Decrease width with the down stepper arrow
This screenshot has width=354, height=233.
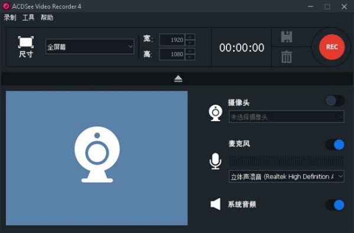190,43
